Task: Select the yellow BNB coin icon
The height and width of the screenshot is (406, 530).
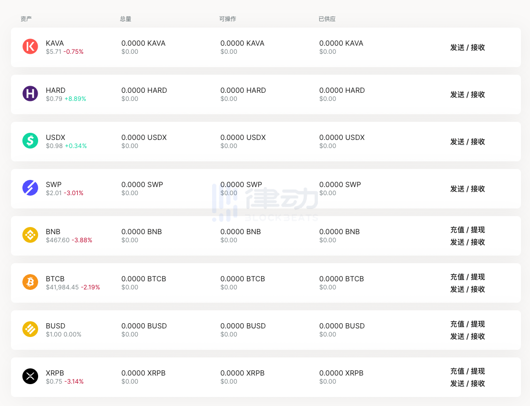Action: click(30, 235)
